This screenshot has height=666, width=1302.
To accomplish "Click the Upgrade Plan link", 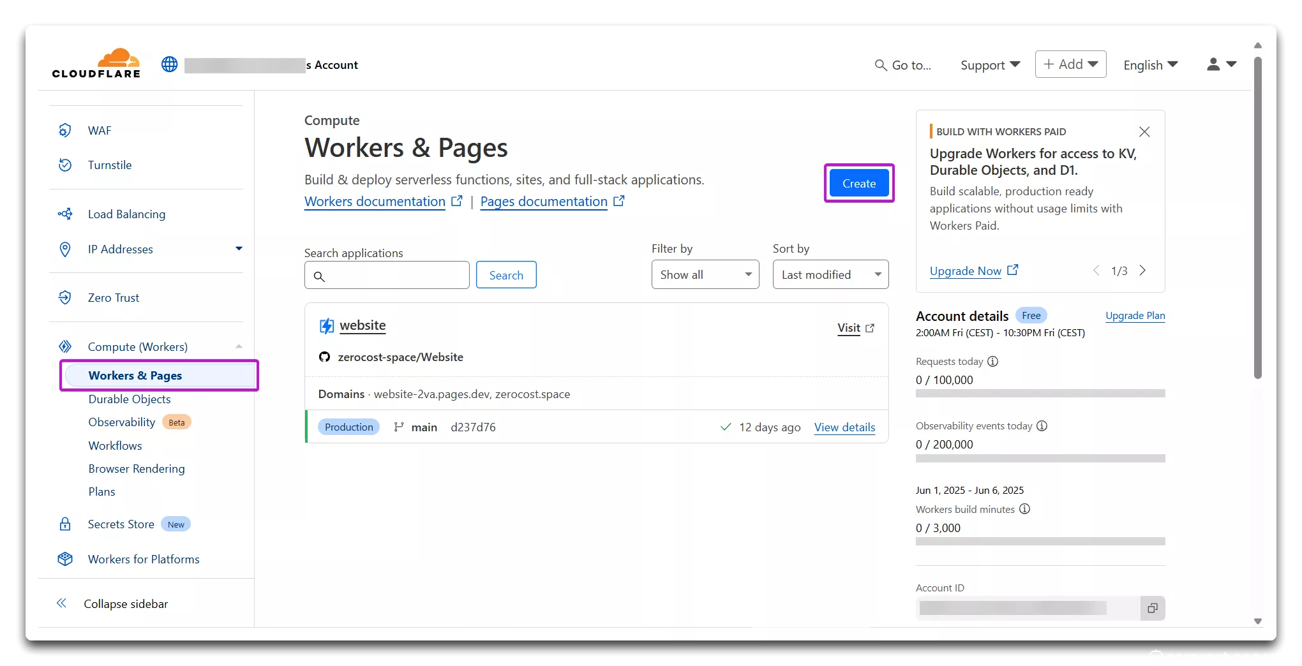I will 1135,315.
